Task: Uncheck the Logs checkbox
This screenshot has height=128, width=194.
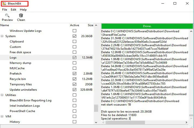Action: click(74, 57)
